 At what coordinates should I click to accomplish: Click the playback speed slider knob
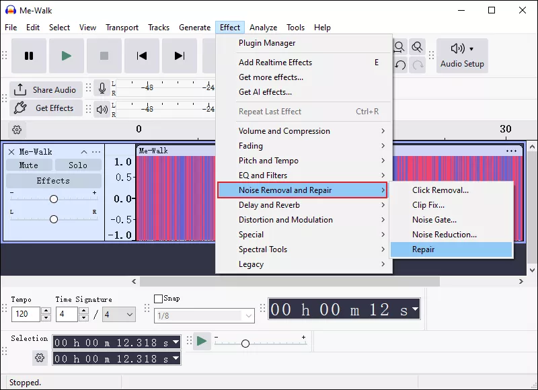click(x=245, y=344)
